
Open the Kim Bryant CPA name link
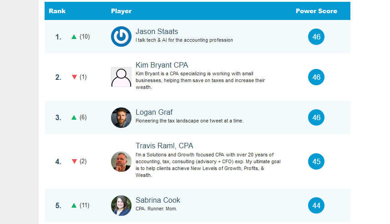[162, 65]
